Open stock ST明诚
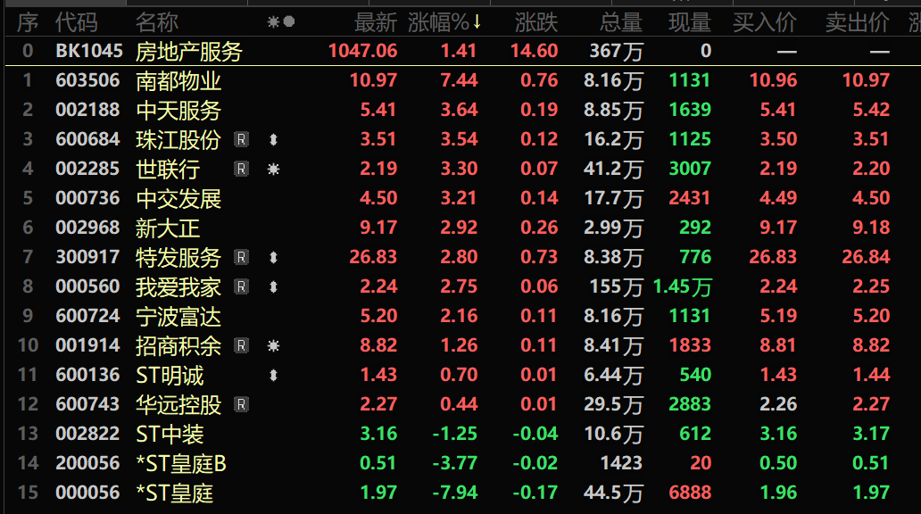 170,375
